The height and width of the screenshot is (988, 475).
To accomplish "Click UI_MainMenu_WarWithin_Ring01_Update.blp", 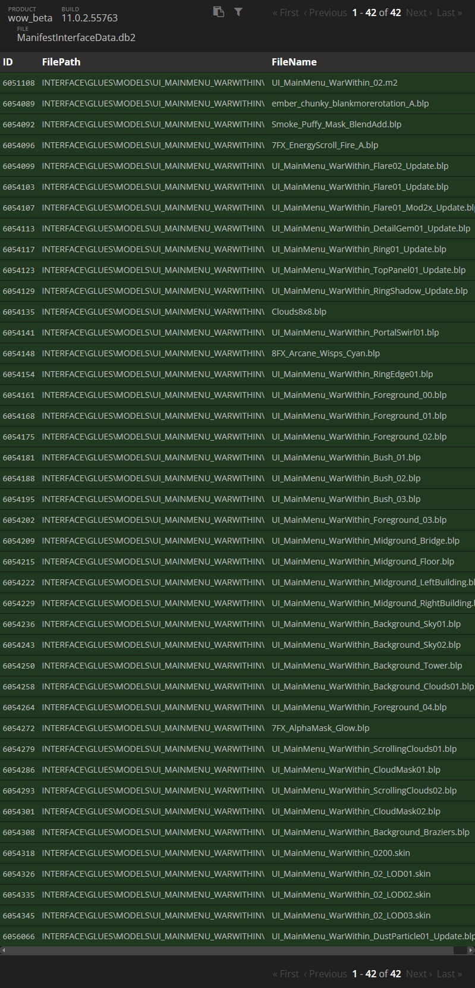I will (x=359, y=249).
